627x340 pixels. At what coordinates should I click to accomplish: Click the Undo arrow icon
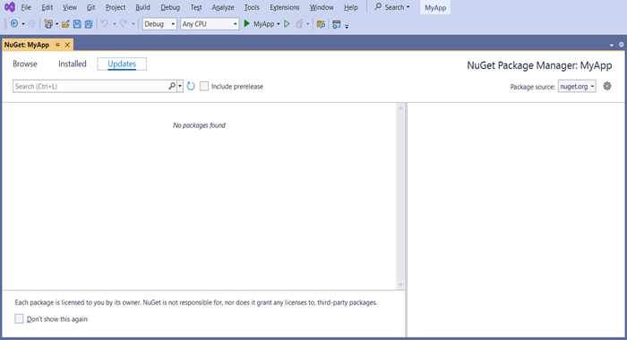click(105, 24)
